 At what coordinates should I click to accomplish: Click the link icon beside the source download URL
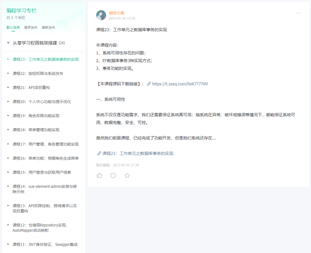pyautogui.click(x=149, y=84)
